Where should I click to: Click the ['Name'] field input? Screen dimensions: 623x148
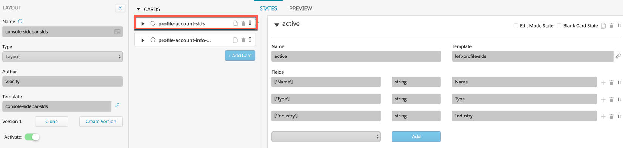point(326,82)
